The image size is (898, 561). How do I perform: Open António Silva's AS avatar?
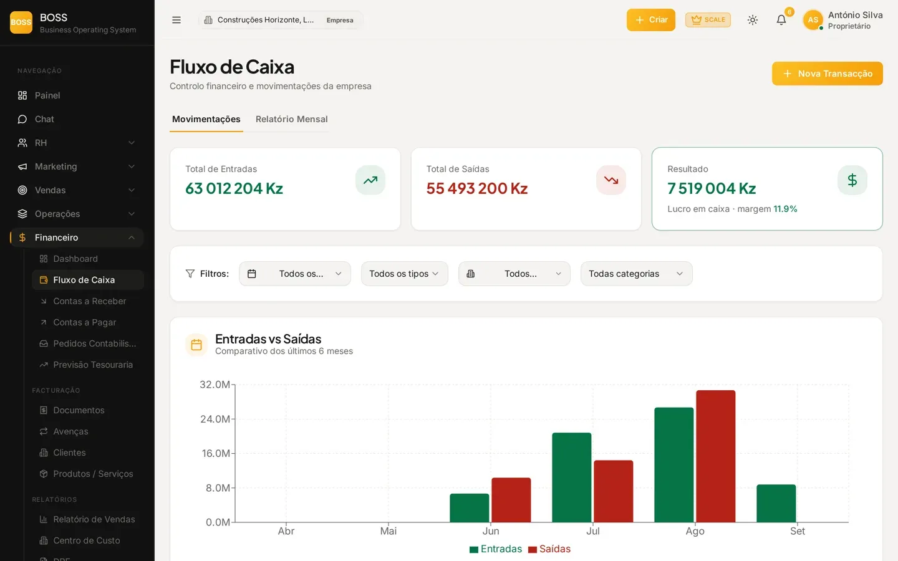(x=813, y=20)
